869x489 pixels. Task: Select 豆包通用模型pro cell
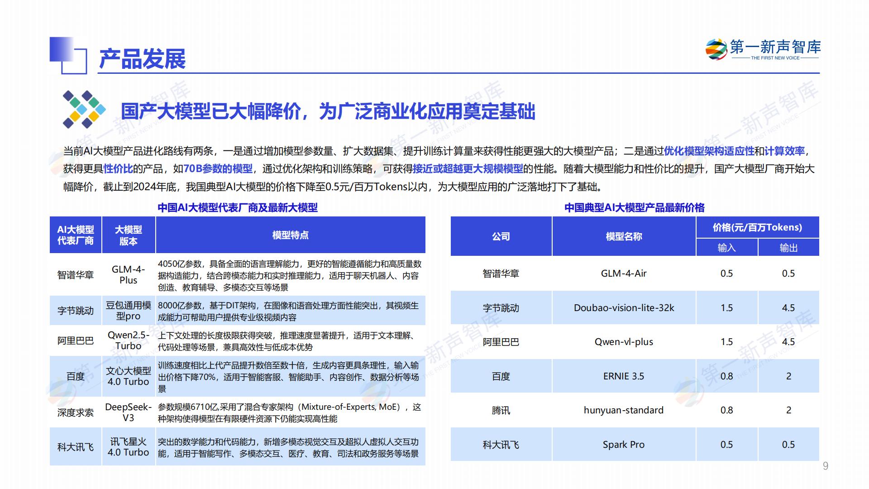tap(129, 311)
